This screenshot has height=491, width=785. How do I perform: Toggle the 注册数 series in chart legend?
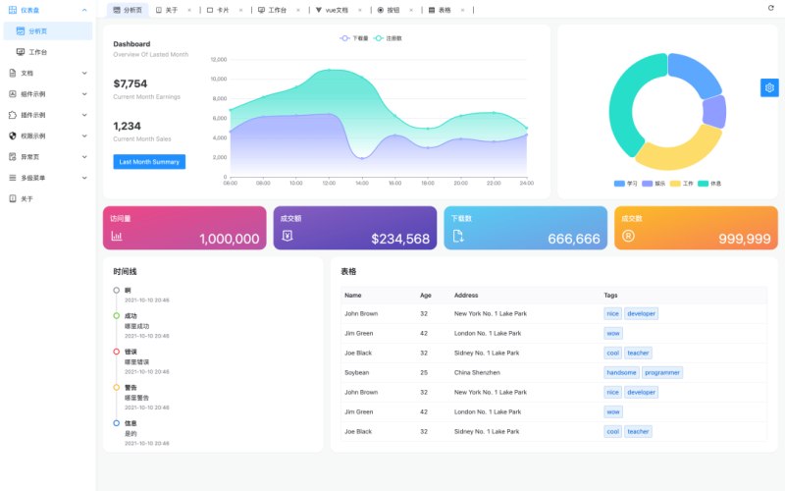[x=388, y=38]
